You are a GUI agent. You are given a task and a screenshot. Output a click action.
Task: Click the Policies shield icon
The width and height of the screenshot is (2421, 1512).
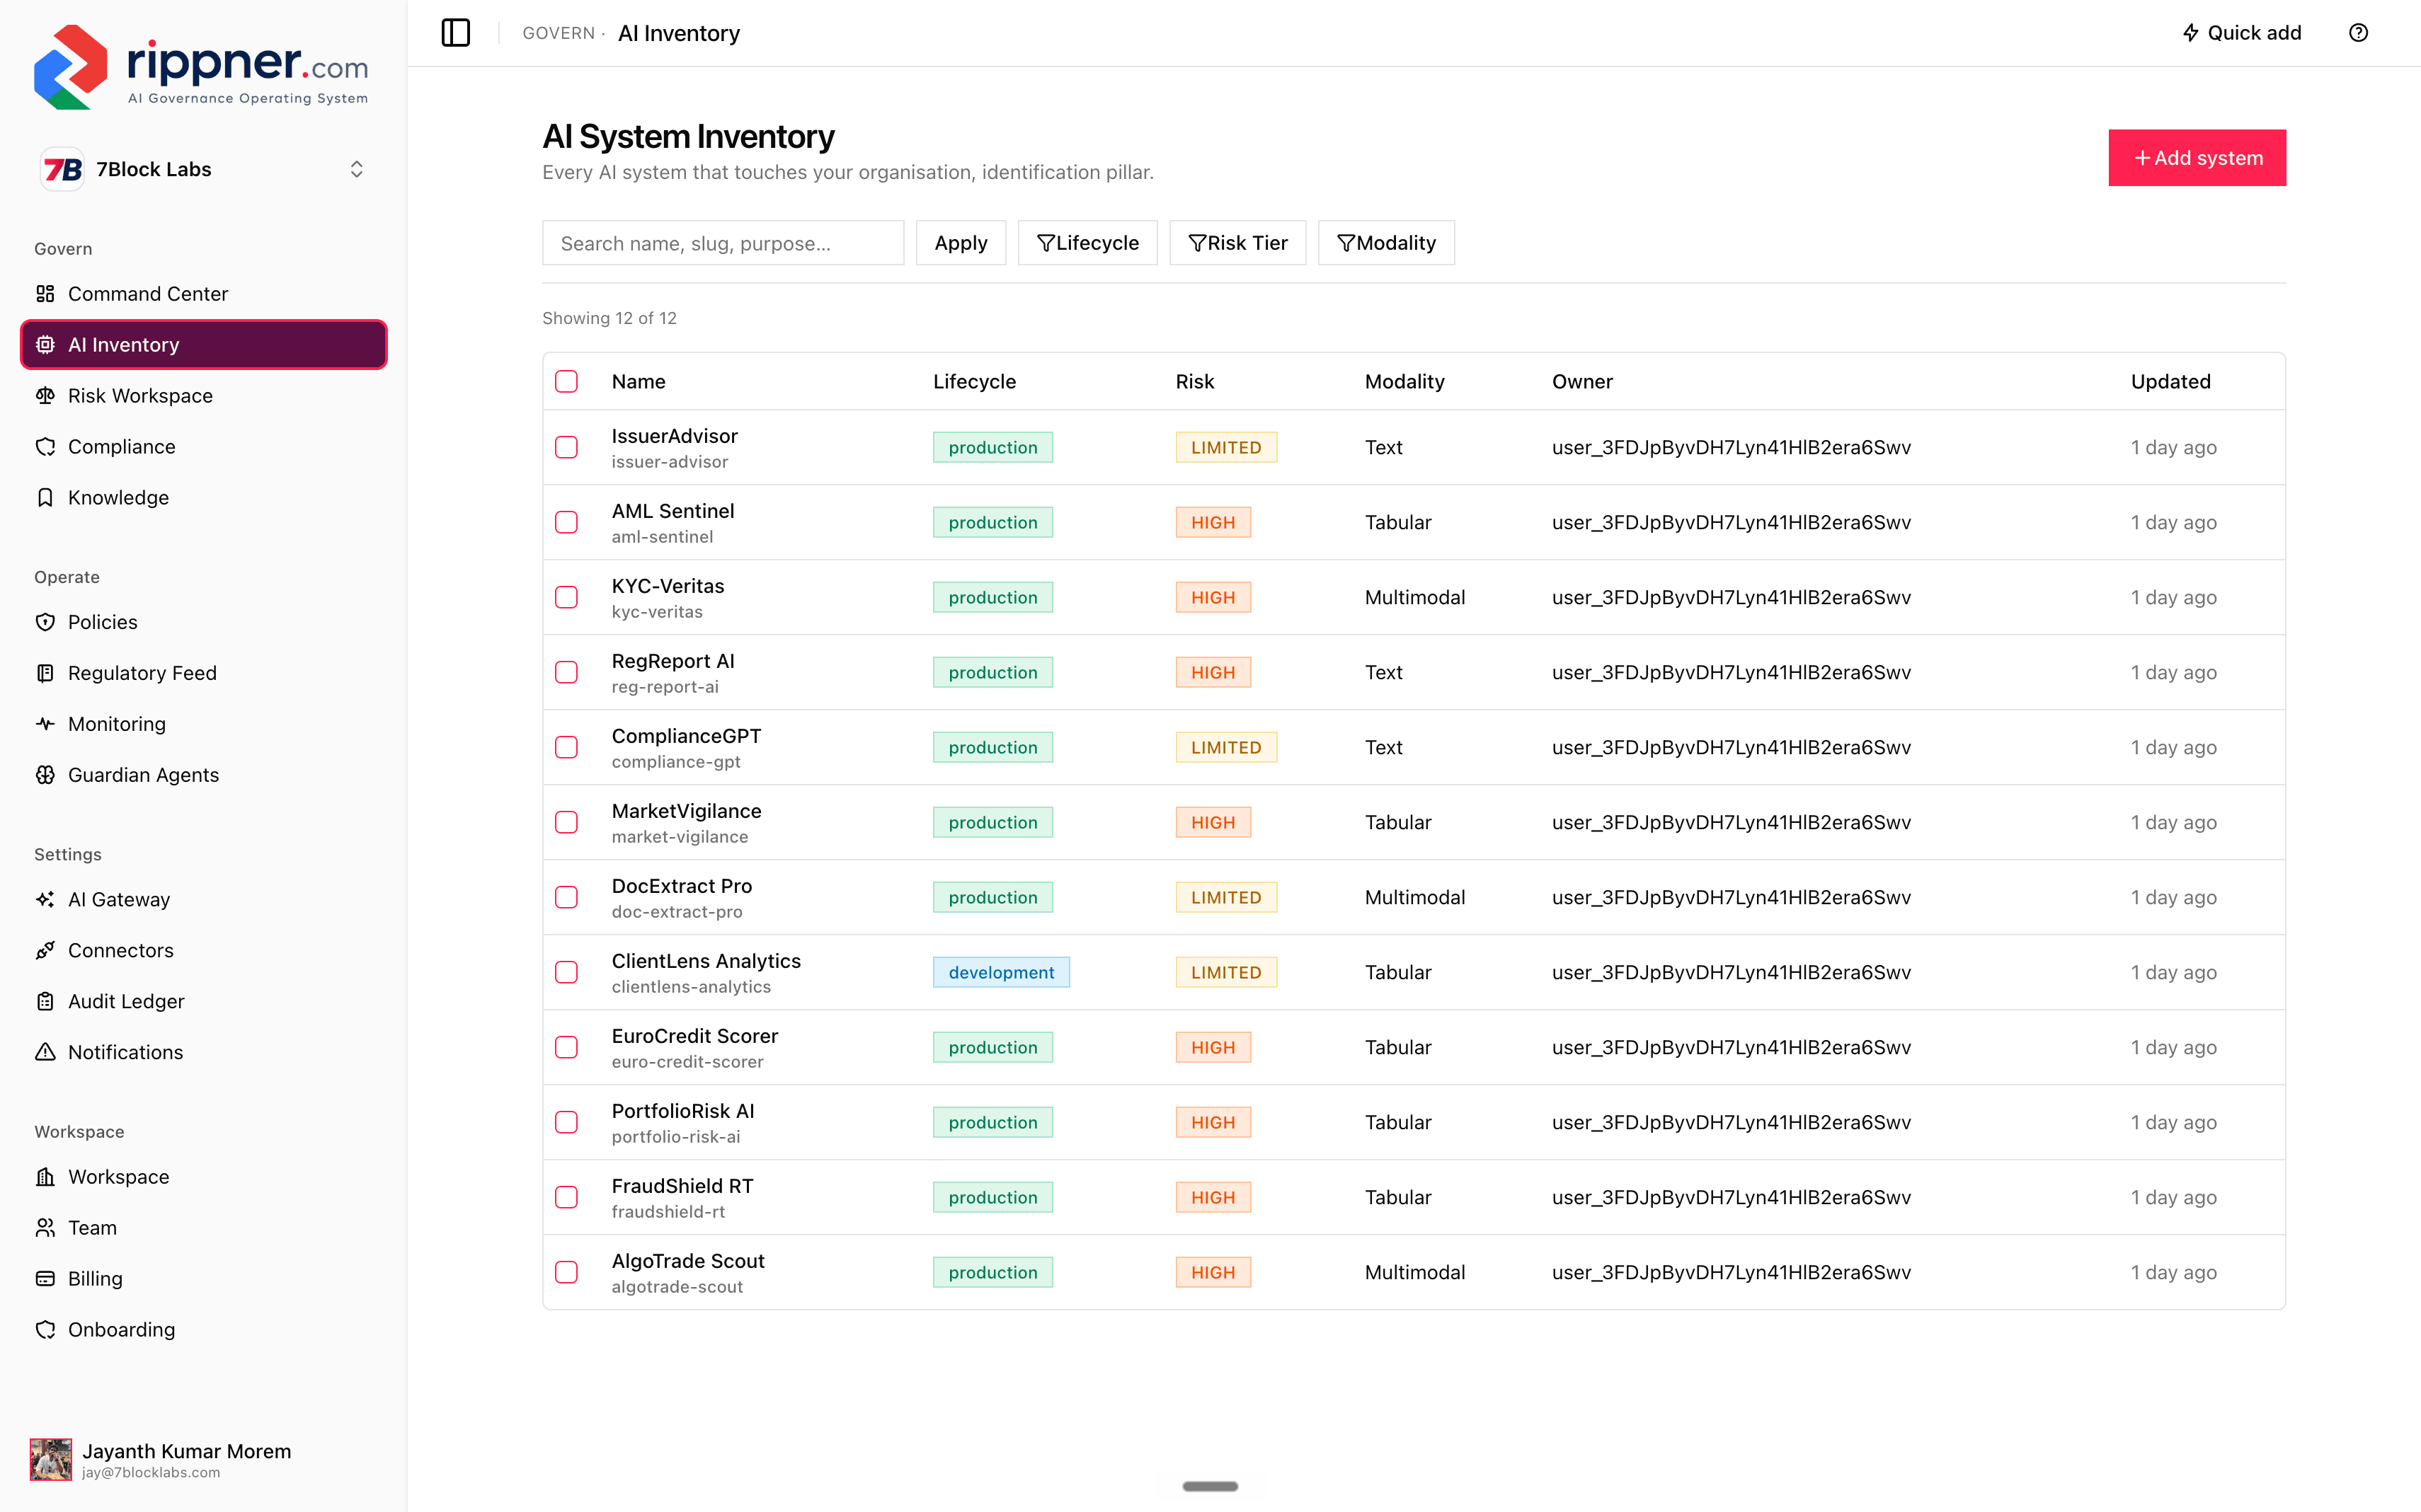(x=45, y=622)
